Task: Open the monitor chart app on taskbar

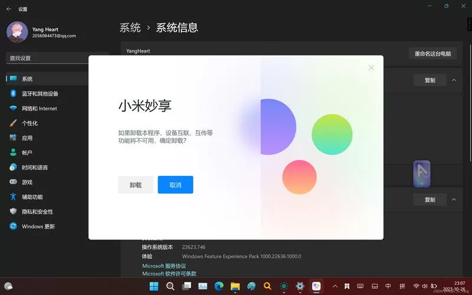Action: [202, 286]
